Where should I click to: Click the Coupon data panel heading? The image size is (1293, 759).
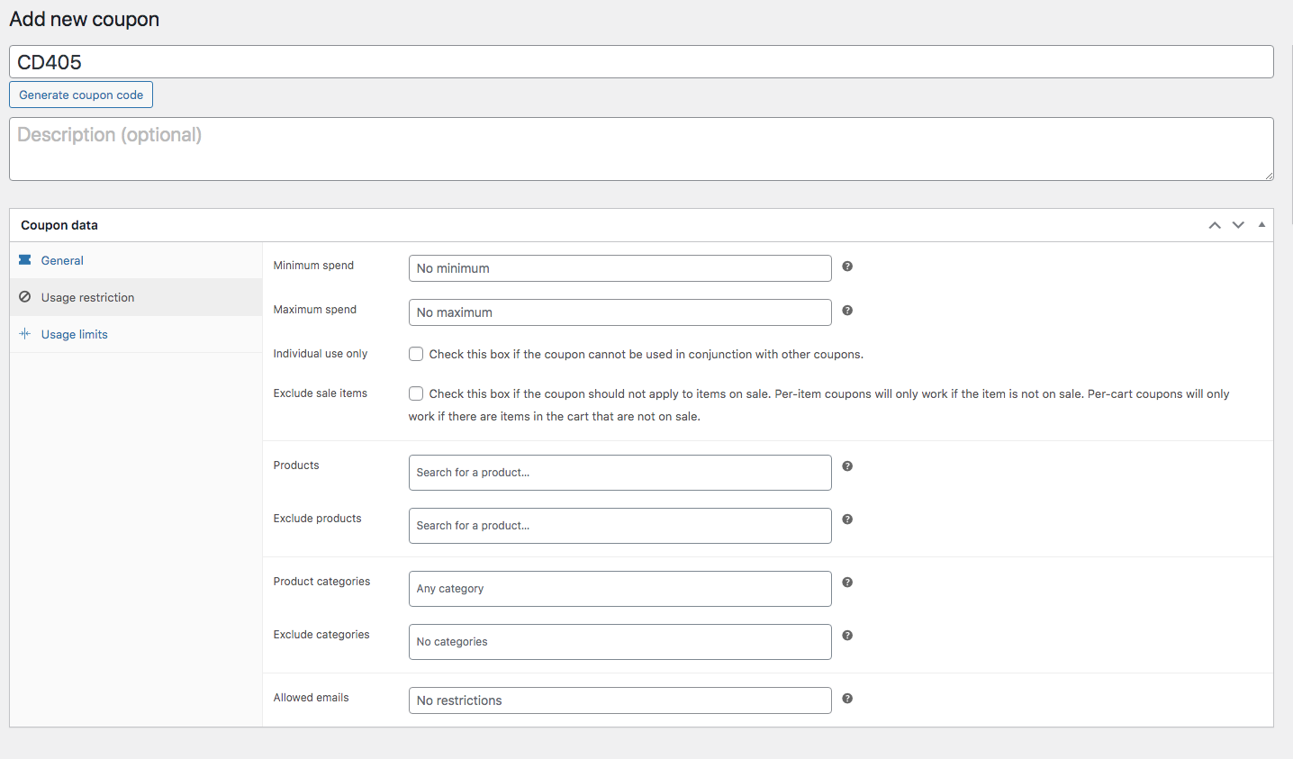59,225
